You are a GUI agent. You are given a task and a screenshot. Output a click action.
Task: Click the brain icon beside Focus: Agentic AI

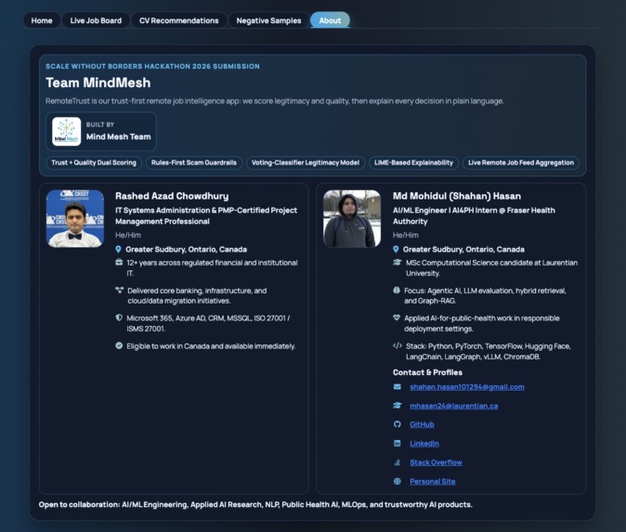pos(397,291)
